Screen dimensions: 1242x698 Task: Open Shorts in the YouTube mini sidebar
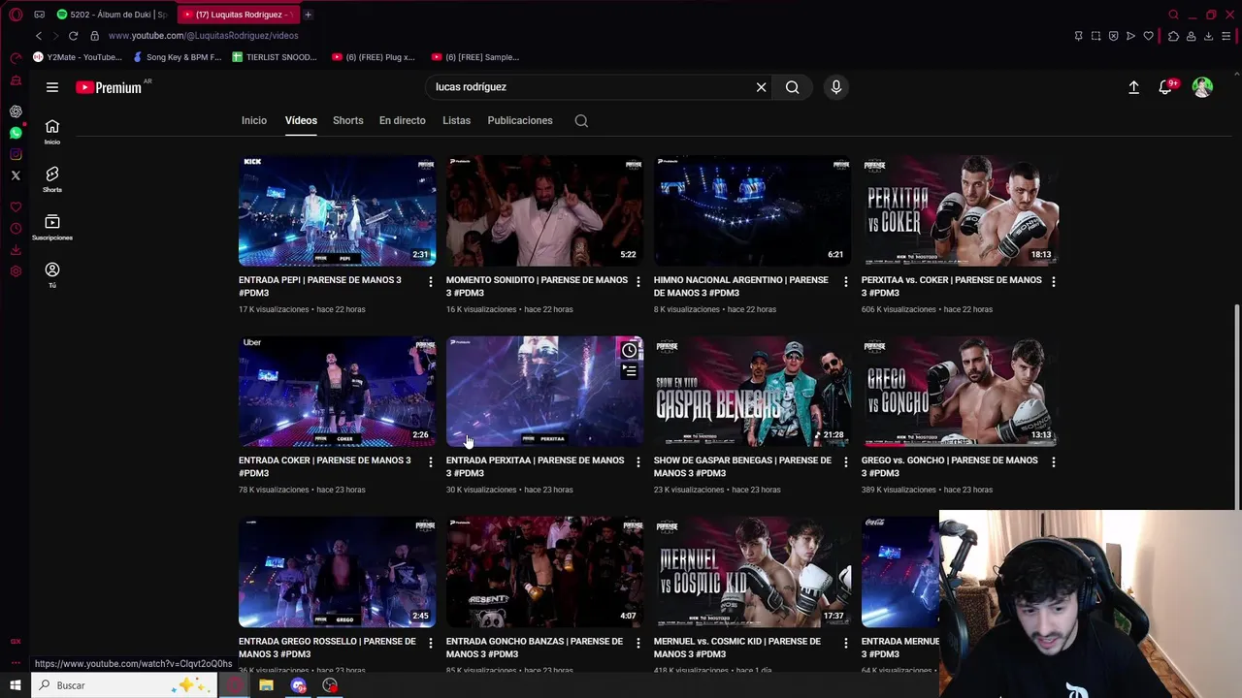pos(52,179)
